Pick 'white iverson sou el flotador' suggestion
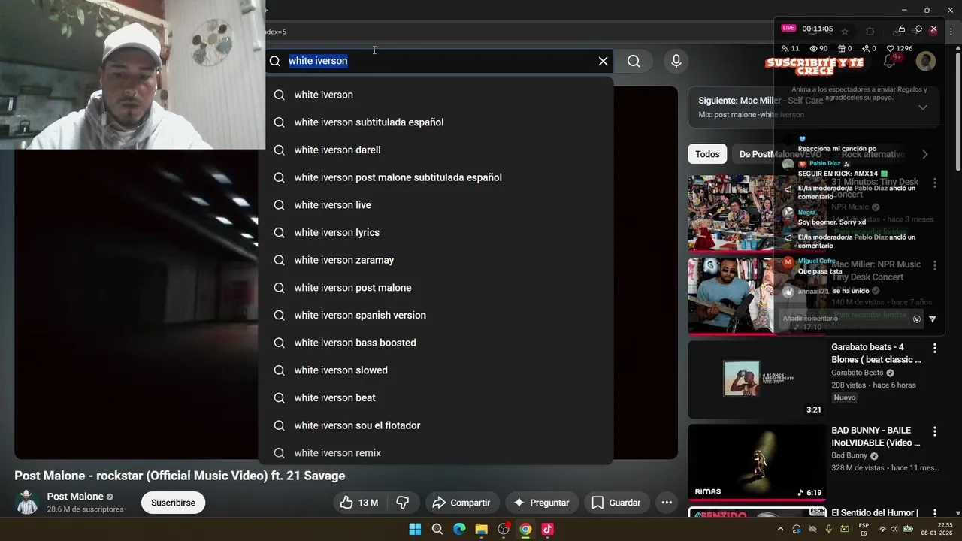The width and height of the screenshot is (962, 541). coord(436,425)
